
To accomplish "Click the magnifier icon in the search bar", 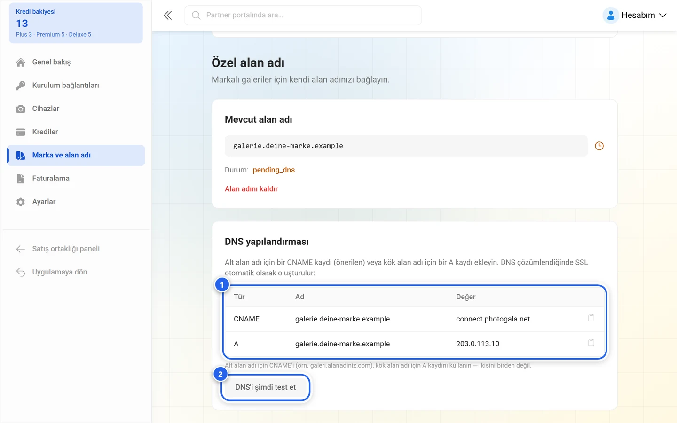I will (x=196, y=16).
